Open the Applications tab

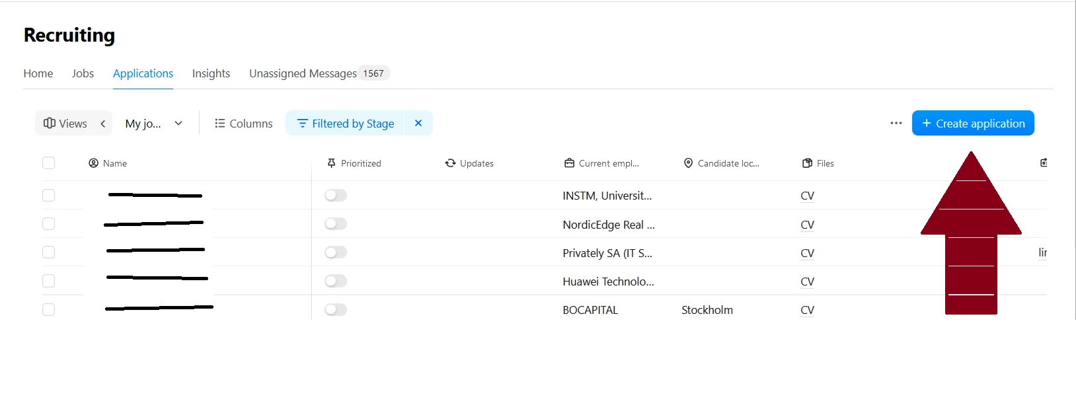coord(143,73)
